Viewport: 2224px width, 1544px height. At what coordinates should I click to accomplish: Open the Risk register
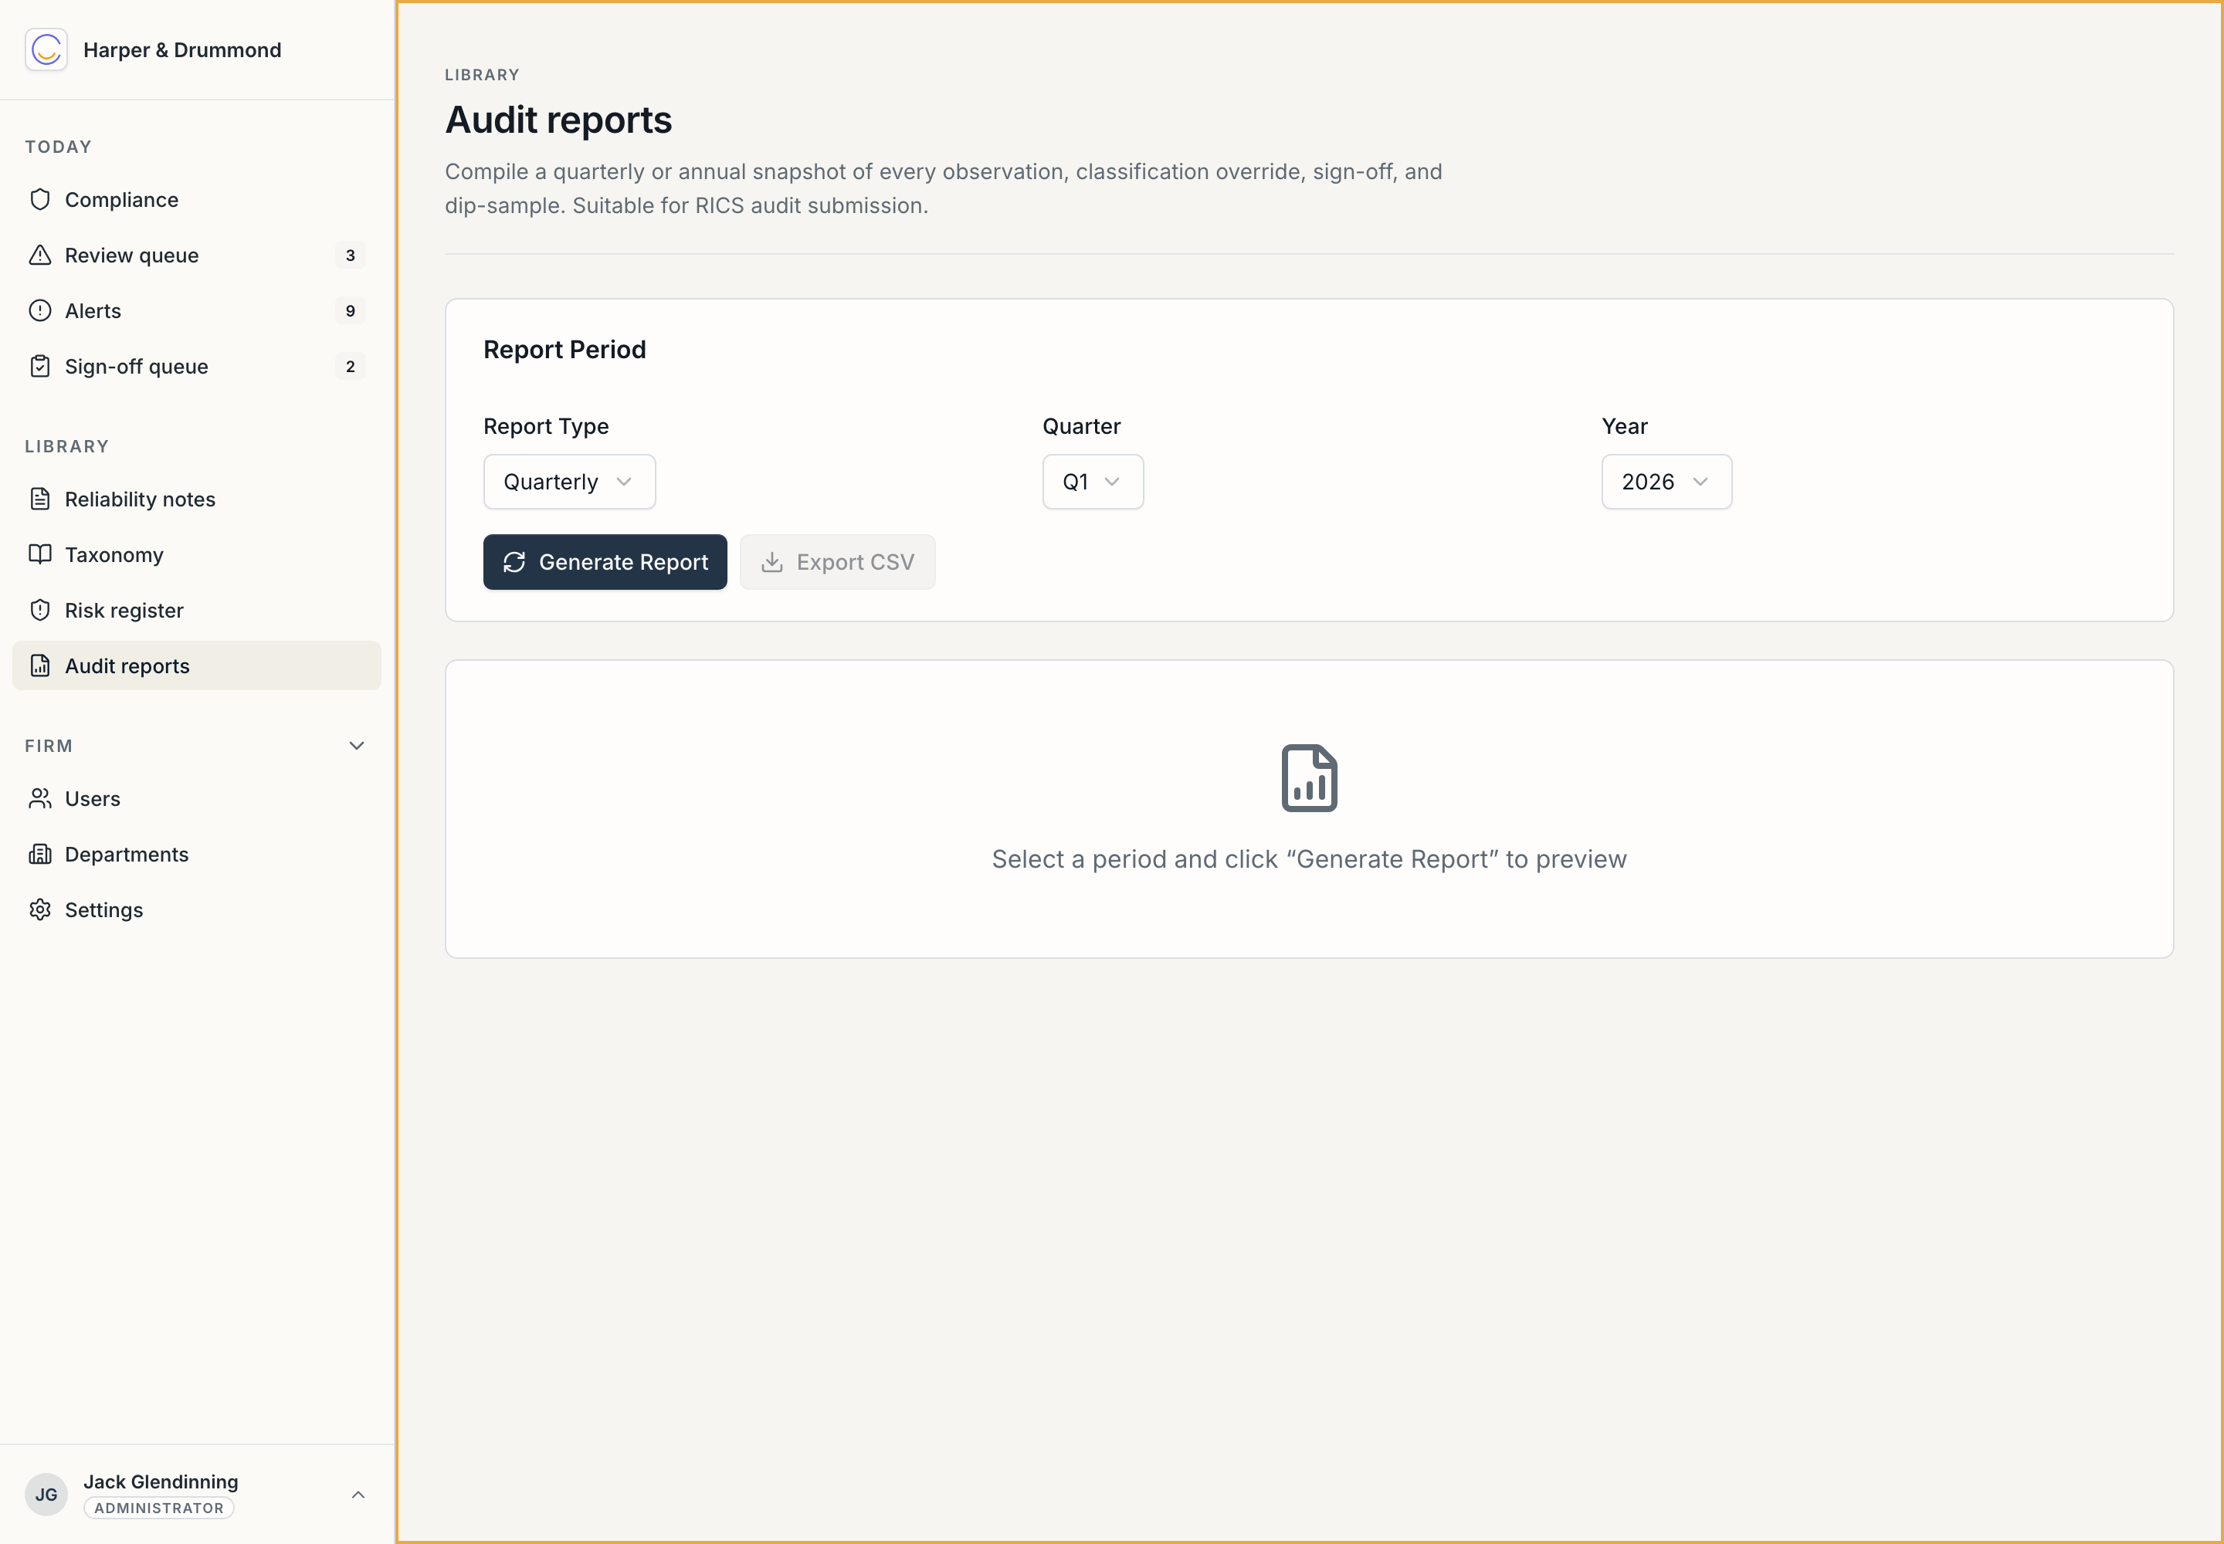pos(196,611)
